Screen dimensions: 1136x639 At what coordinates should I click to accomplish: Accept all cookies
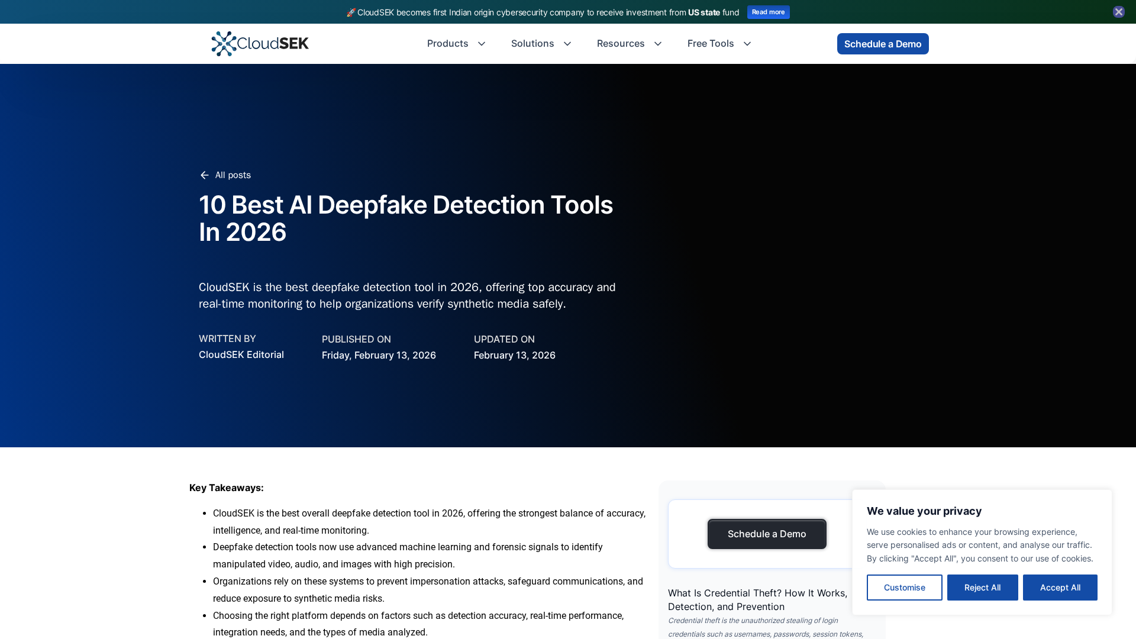click(1060, 588)
